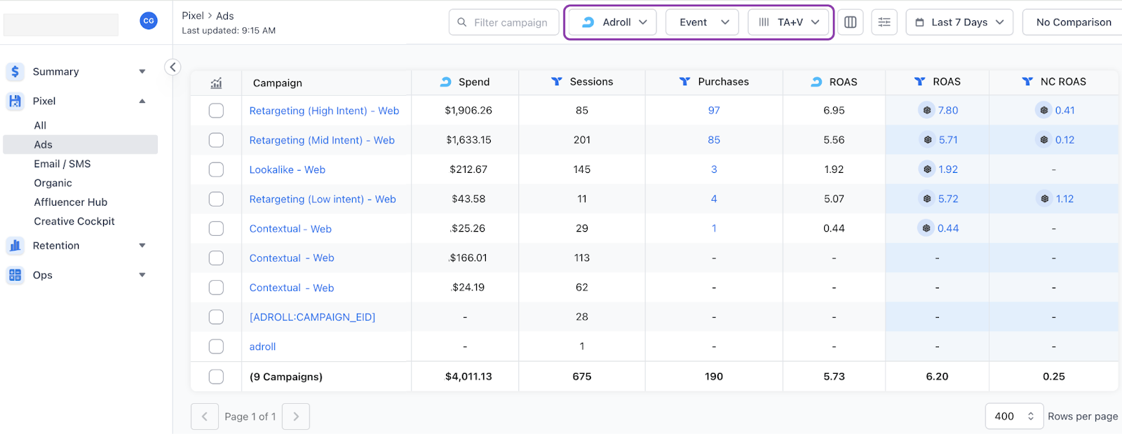Click the No Comparison button
The width and height of the screenshot is (1122, 434).
[x=1073, y=22]
